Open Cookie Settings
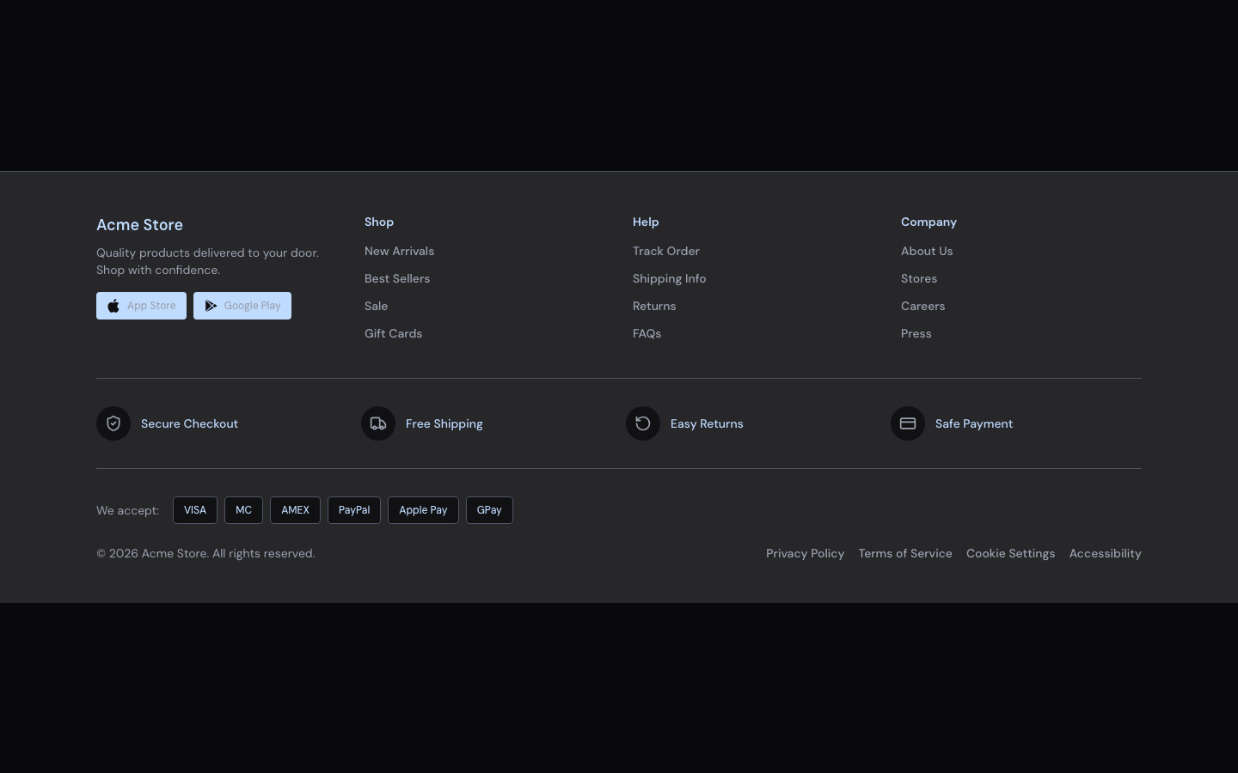Image resolution: width=1238 pixels, height=773 pixels. [x=1010, y=553]
